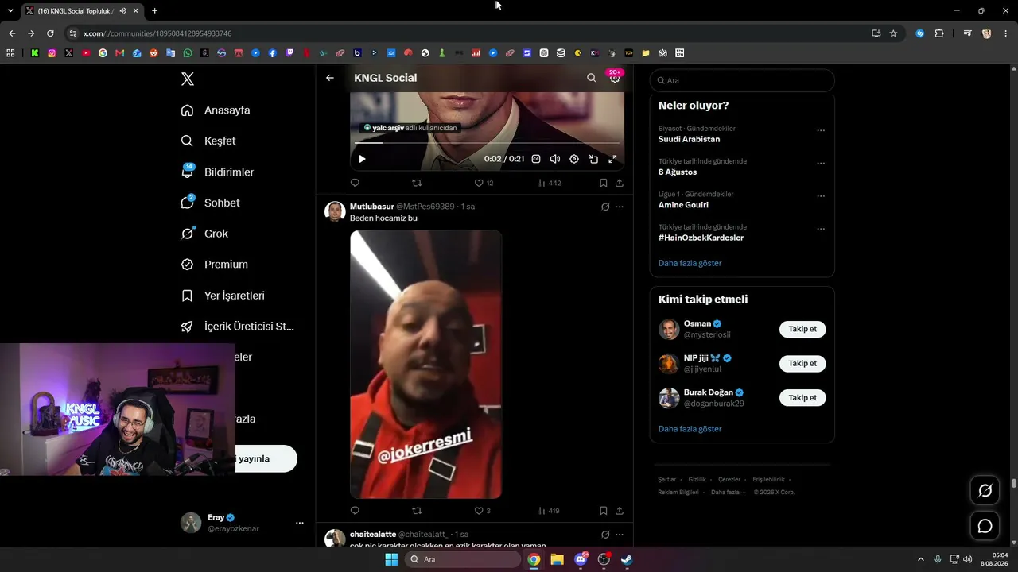The height and width of the screenshot is (572, 1018).
Task: Open community icon with 20+ badge
Action: click(615, 77)
